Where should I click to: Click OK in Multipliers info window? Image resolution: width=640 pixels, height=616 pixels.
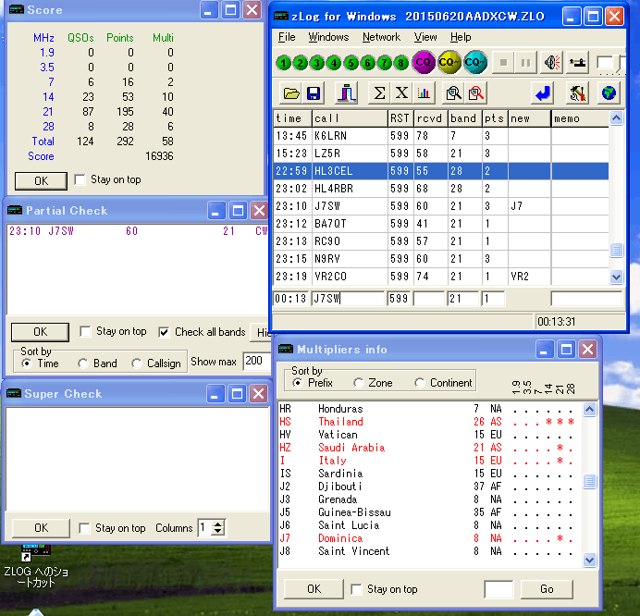pos(314,589)
